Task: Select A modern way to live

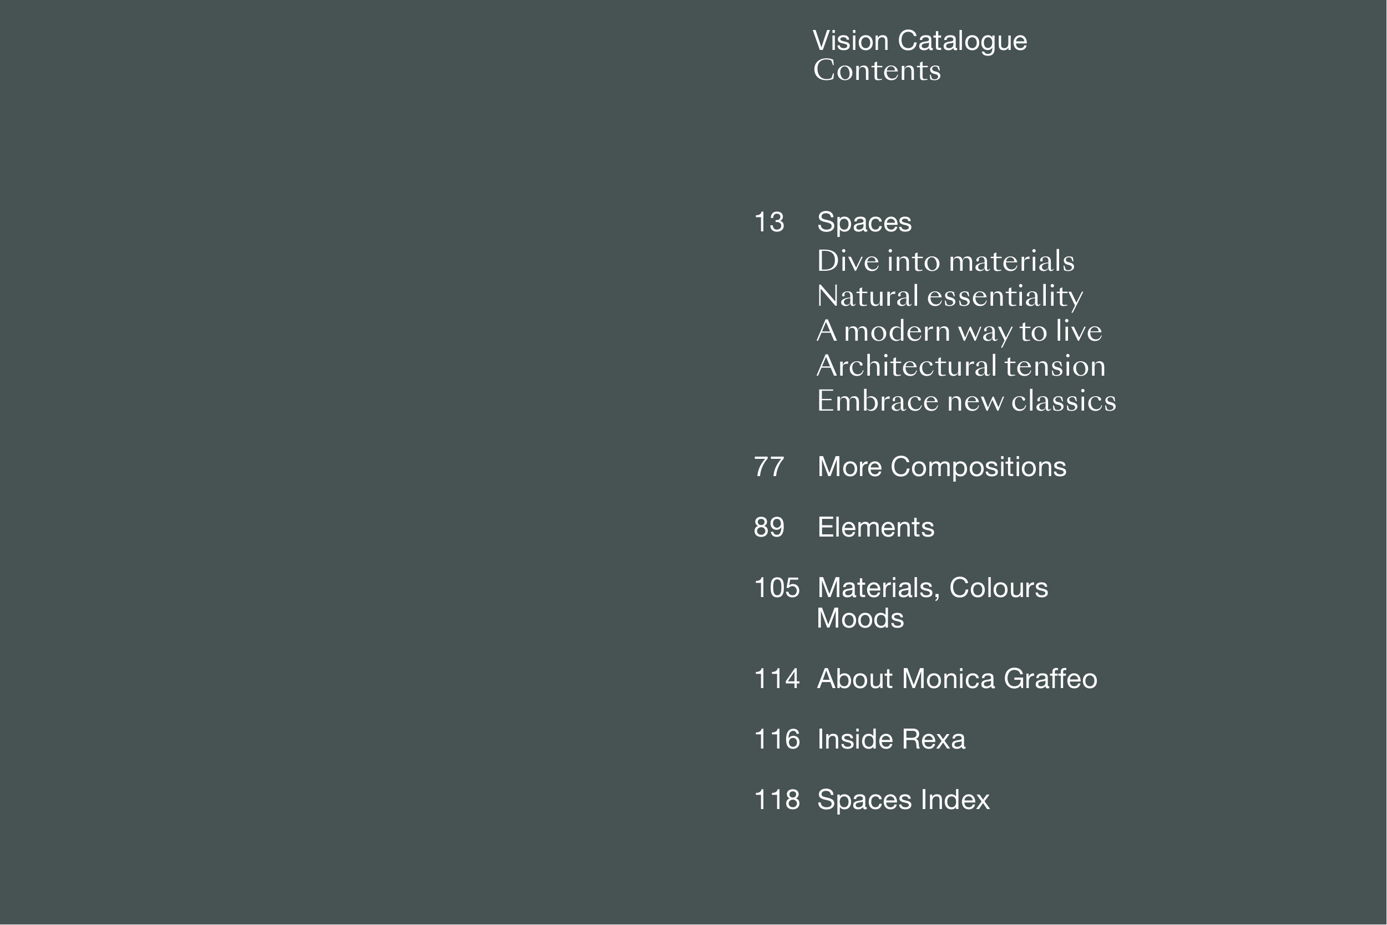Action: [x=959, y=331]
